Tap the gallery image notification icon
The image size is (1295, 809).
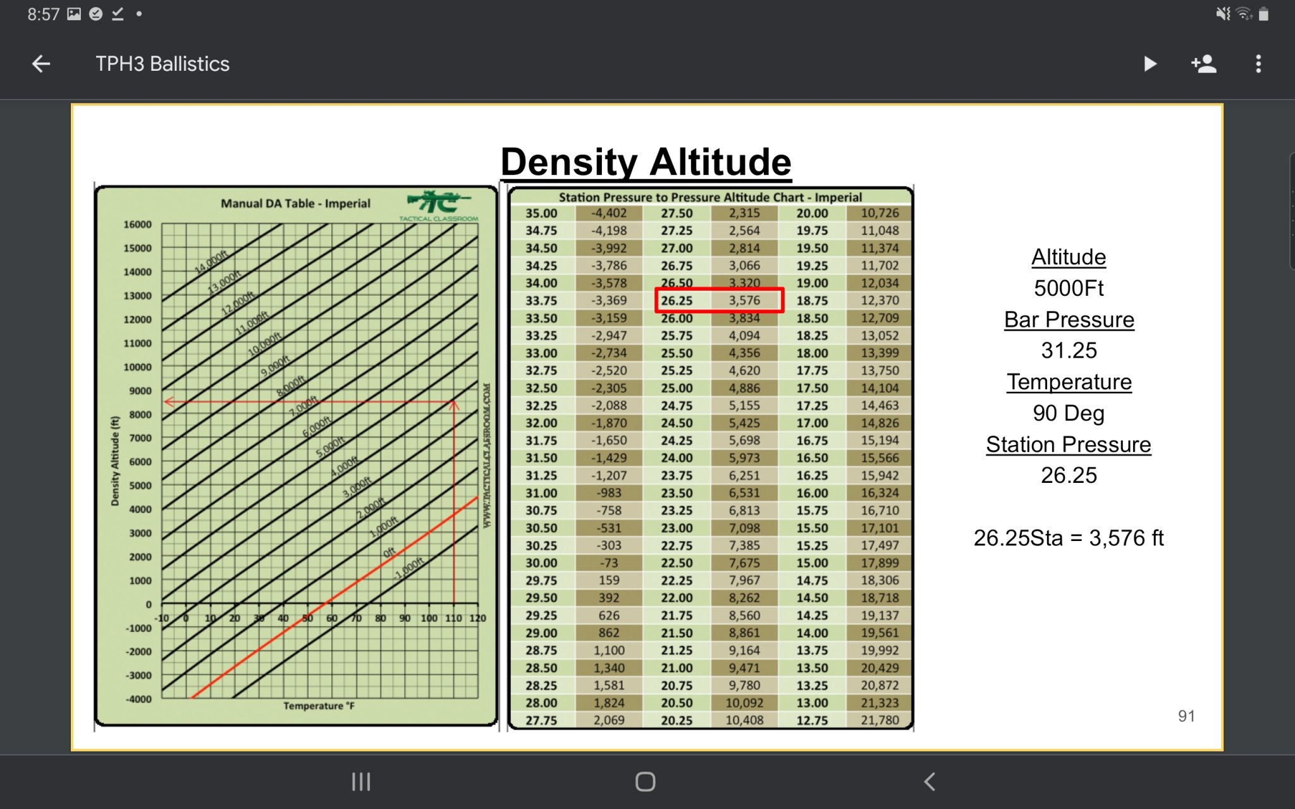point(74,14)
